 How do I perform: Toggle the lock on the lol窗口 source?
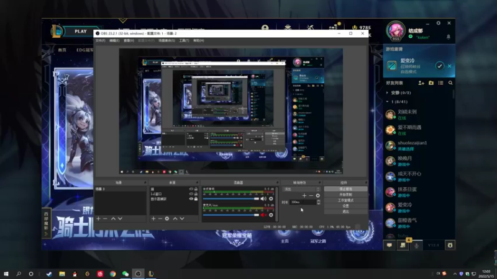coord(196,194)
